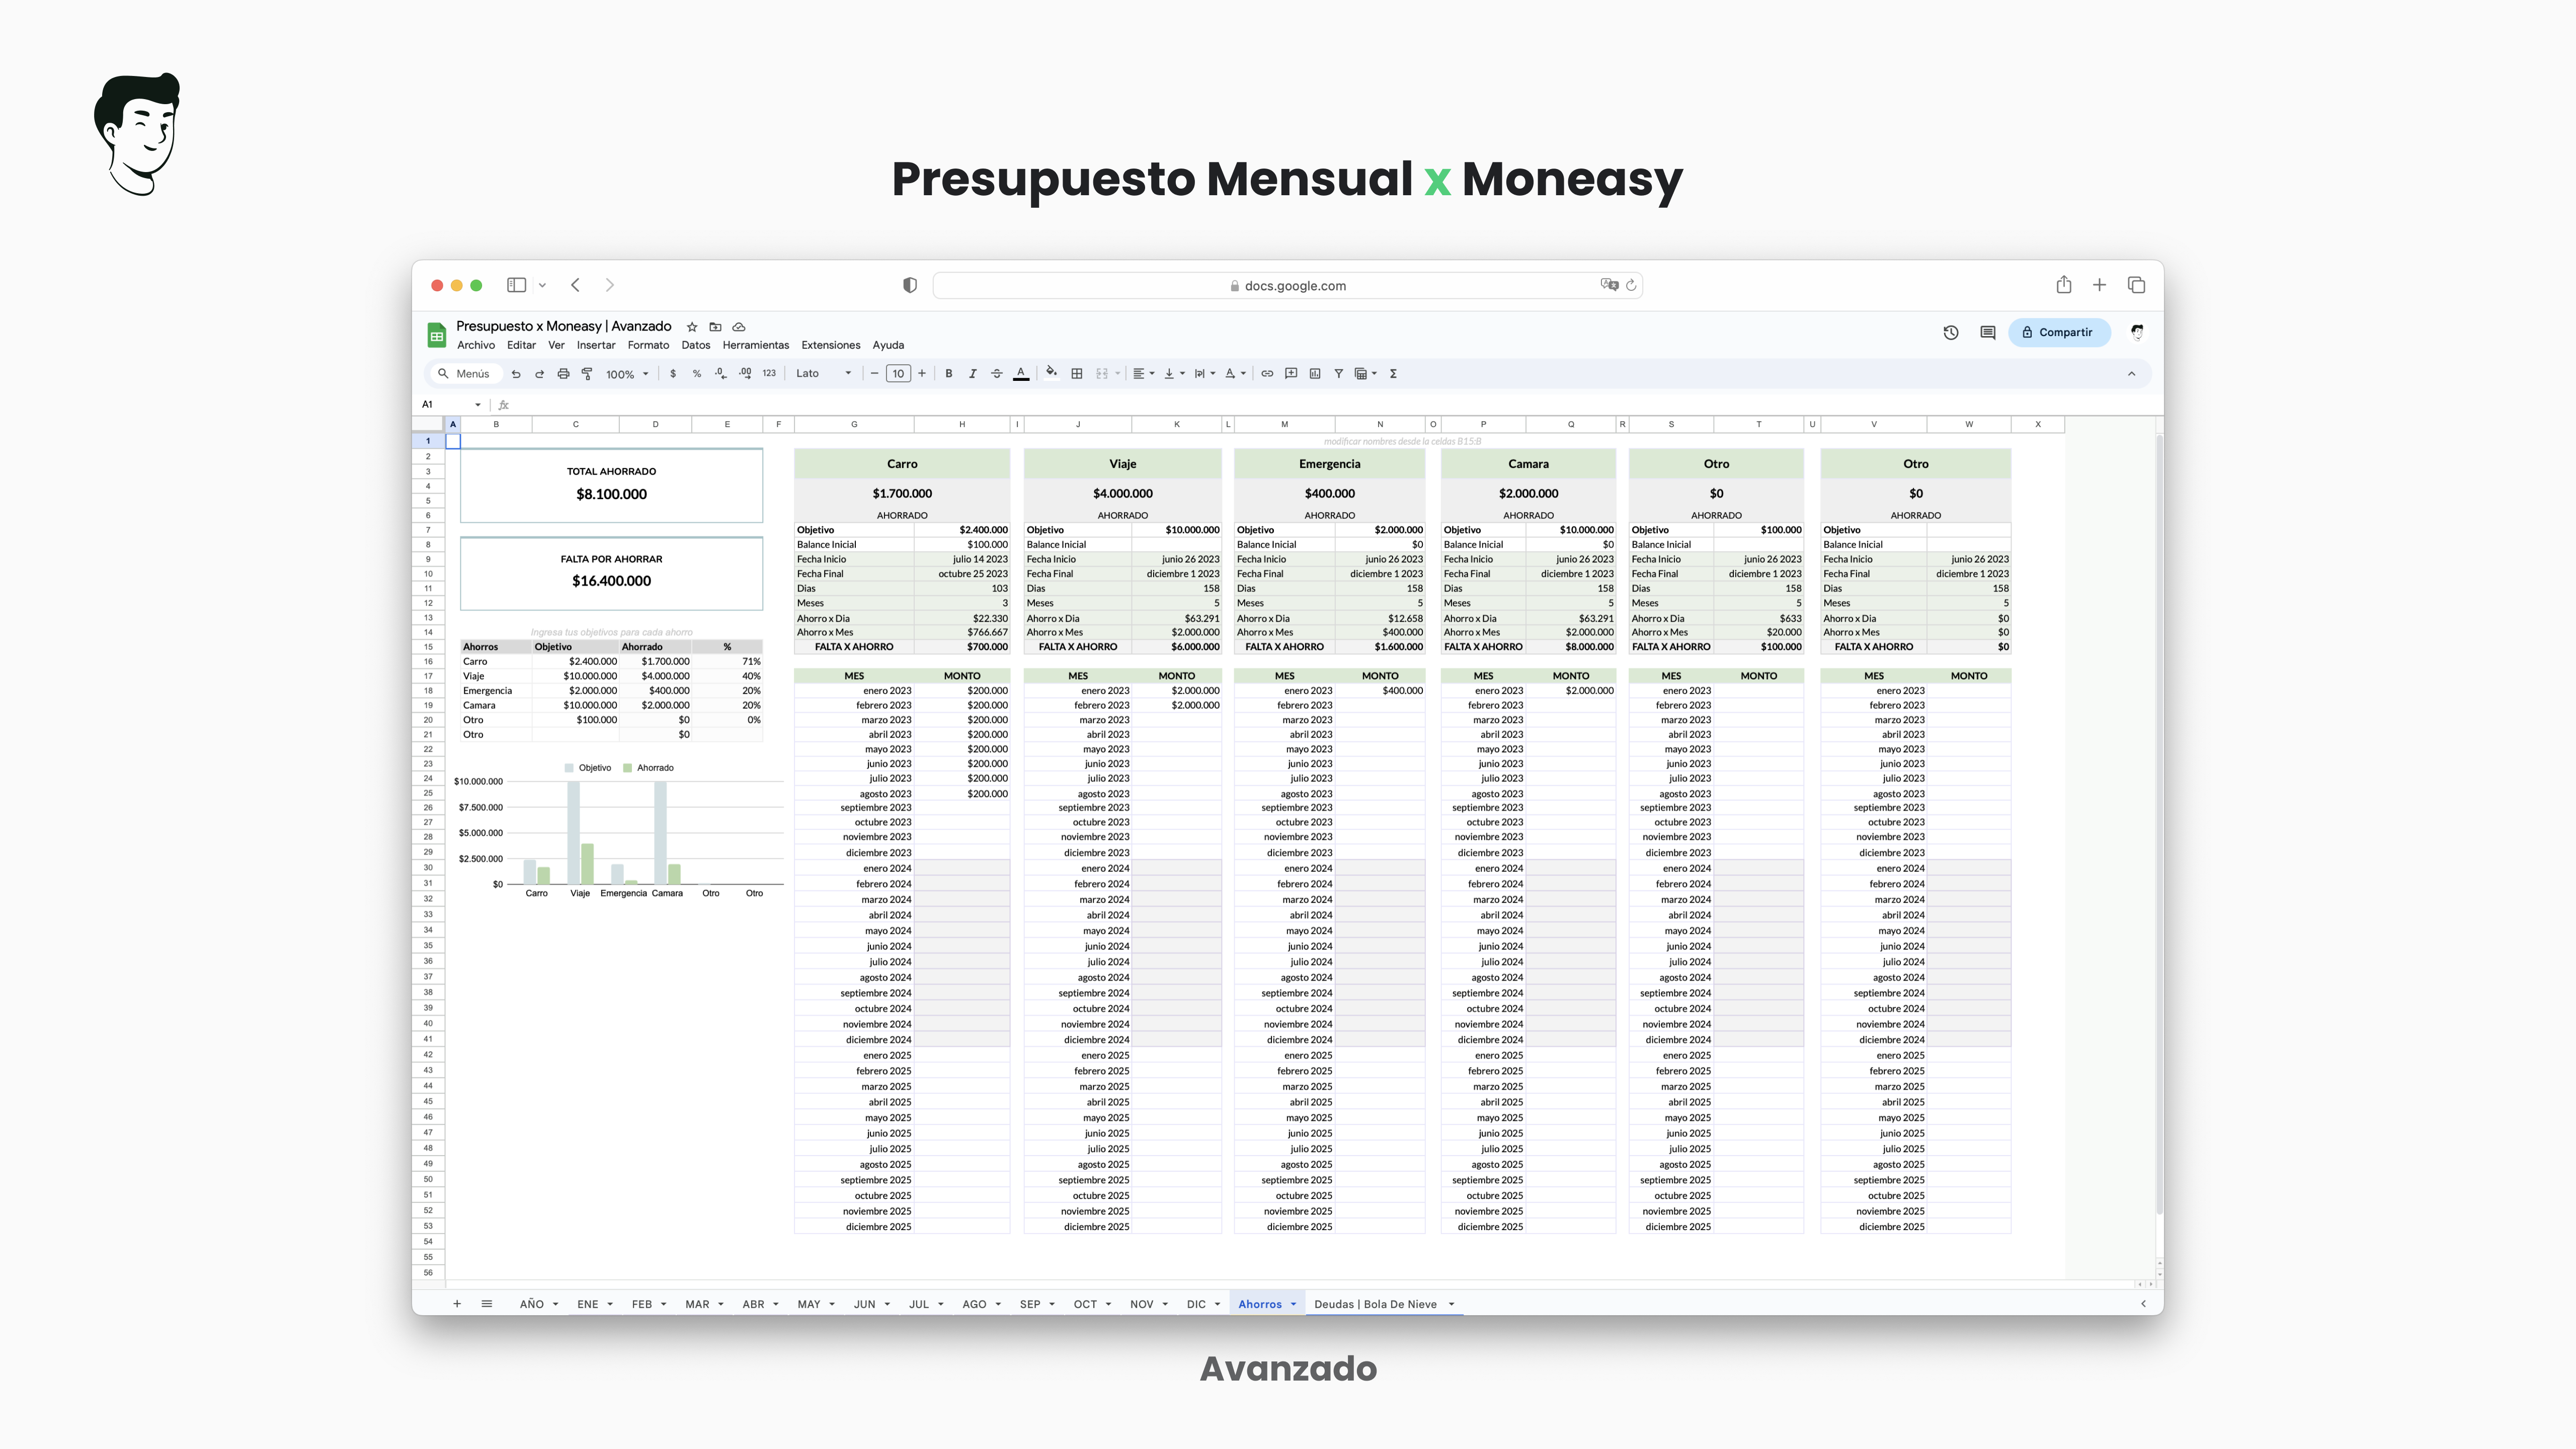Image resolution: width=2576 pixels, height=1449 pixels.
Task: Create a filter with the funnel icon
Action: tap(1339, 374)
